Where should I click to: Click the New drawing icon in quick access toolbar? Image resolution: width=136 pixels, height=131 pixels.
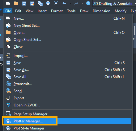point(8,3)
